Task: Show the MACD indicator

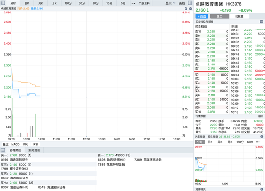Action: pyautogui.click(x=15, y=144)
